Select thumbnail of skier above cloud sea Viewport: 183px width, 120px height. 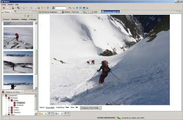(18, 62)
